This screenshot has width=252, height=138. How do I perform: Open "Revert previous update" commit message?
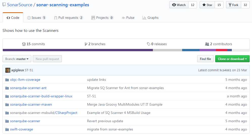(105, 121)
